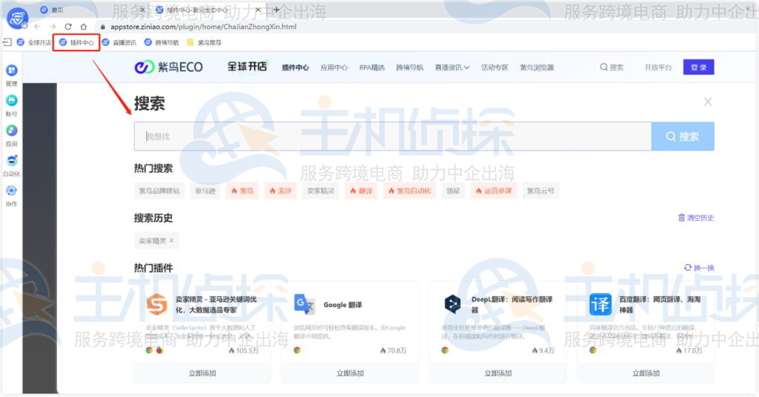Select hot search tag 紫鸟云号
Image resolution: width=759 pixels, height=397 pixels.
(x=540, y=191)
